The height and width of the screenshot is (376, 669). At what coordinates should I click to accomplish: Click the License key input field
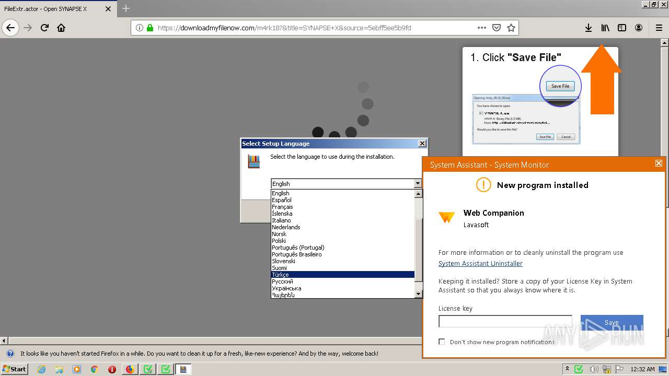point(505,321)
